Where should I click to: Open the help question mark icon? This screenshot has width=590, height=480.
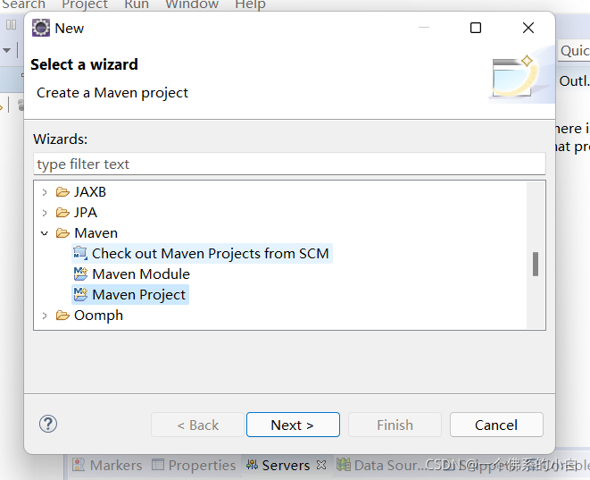click(x=48, y=424)
